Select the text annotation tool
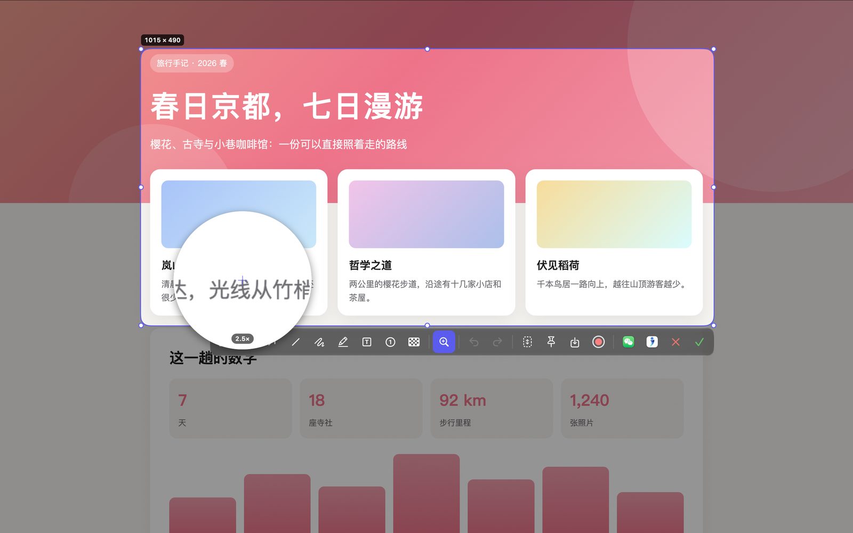The height and width of the screenshot is (533, 853). pos(367,342)
